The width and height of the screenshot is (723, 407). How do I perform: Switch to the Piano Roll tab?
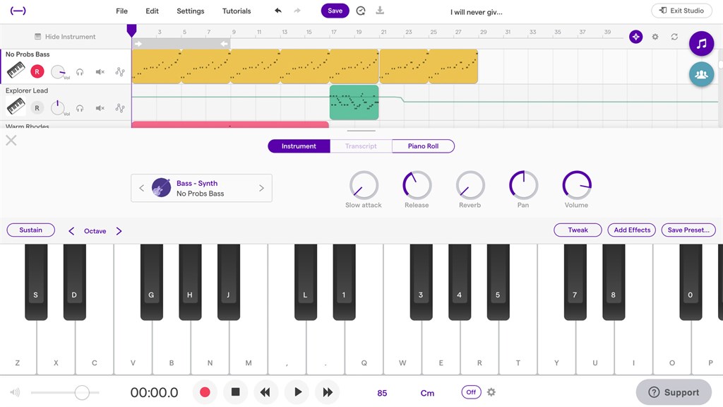[424, 146]
